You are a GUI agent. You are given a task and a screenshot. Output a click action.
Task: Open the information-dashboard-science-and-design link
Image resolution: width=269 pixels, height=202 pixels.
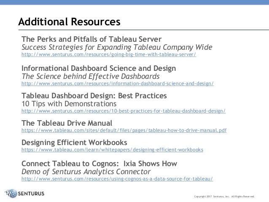(118, 83)
